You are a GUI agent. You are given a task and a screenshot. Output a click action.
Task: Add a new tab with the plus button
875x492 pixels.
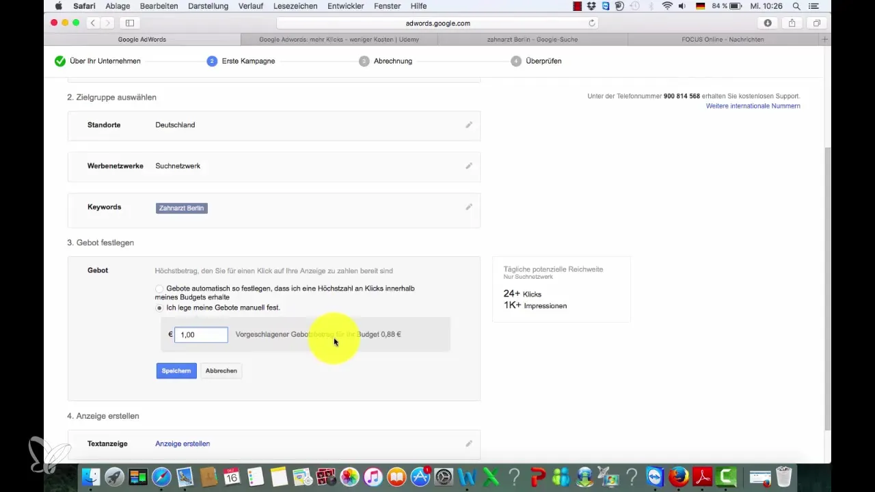click(x=825, y=40)
